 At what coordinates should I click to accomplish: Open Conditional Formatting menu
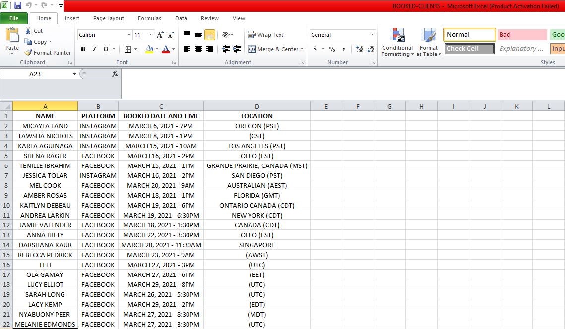[397, 42]
